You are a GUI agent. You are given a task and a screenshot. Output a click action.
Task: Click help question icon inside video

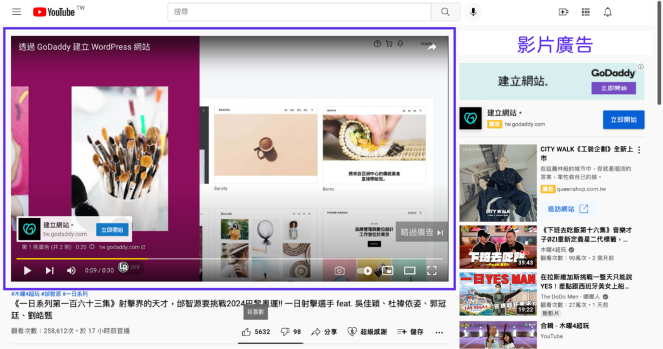pyautogui.click(x=377, y=43)
